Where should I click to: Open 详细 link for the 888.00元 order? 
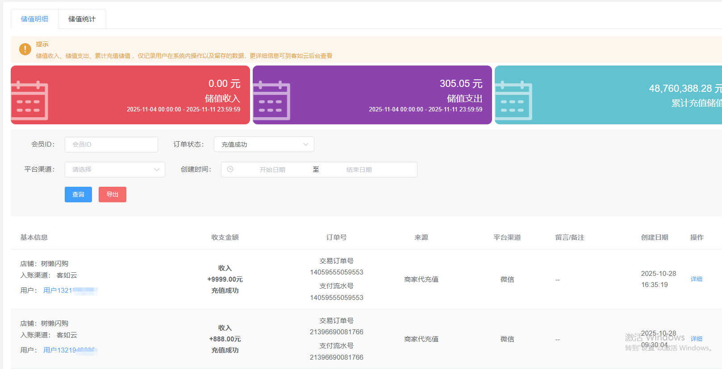coord(696,339)
